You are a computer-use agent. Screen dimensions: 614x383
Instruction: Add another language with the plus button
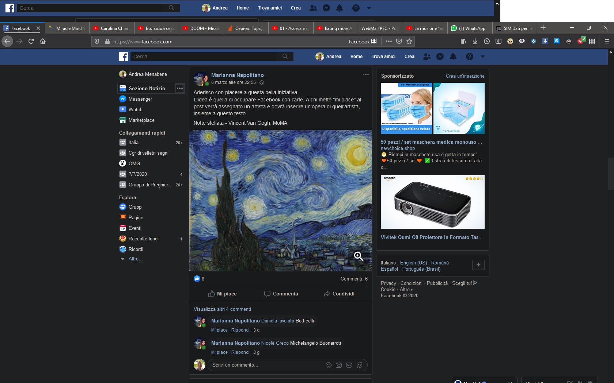pyautogui.click(x=478, y=264)
